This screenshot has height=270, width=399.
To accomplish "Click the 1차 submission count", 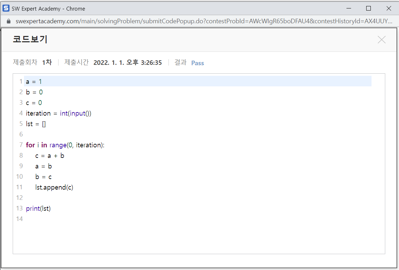I will click(x=47, y=62).
